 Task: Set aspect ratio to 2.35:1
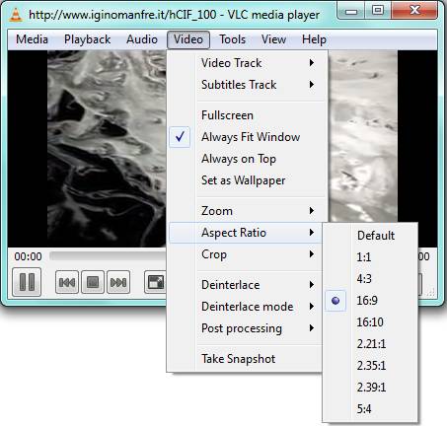(x=370, y=366)
